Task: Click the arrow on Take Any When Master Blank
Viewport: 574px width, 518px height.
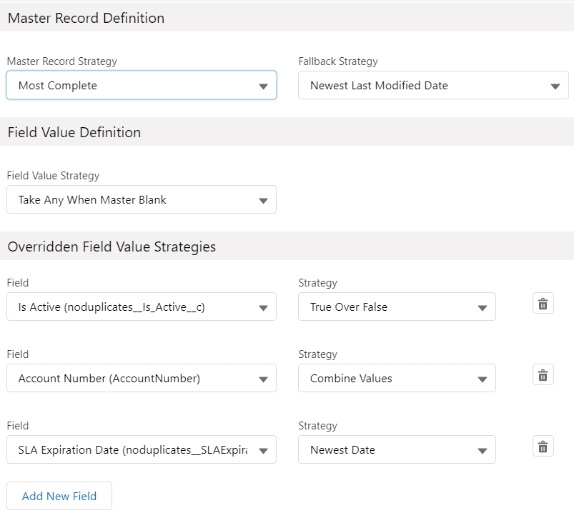Action: pyautogui.click(x=262, y=200)
